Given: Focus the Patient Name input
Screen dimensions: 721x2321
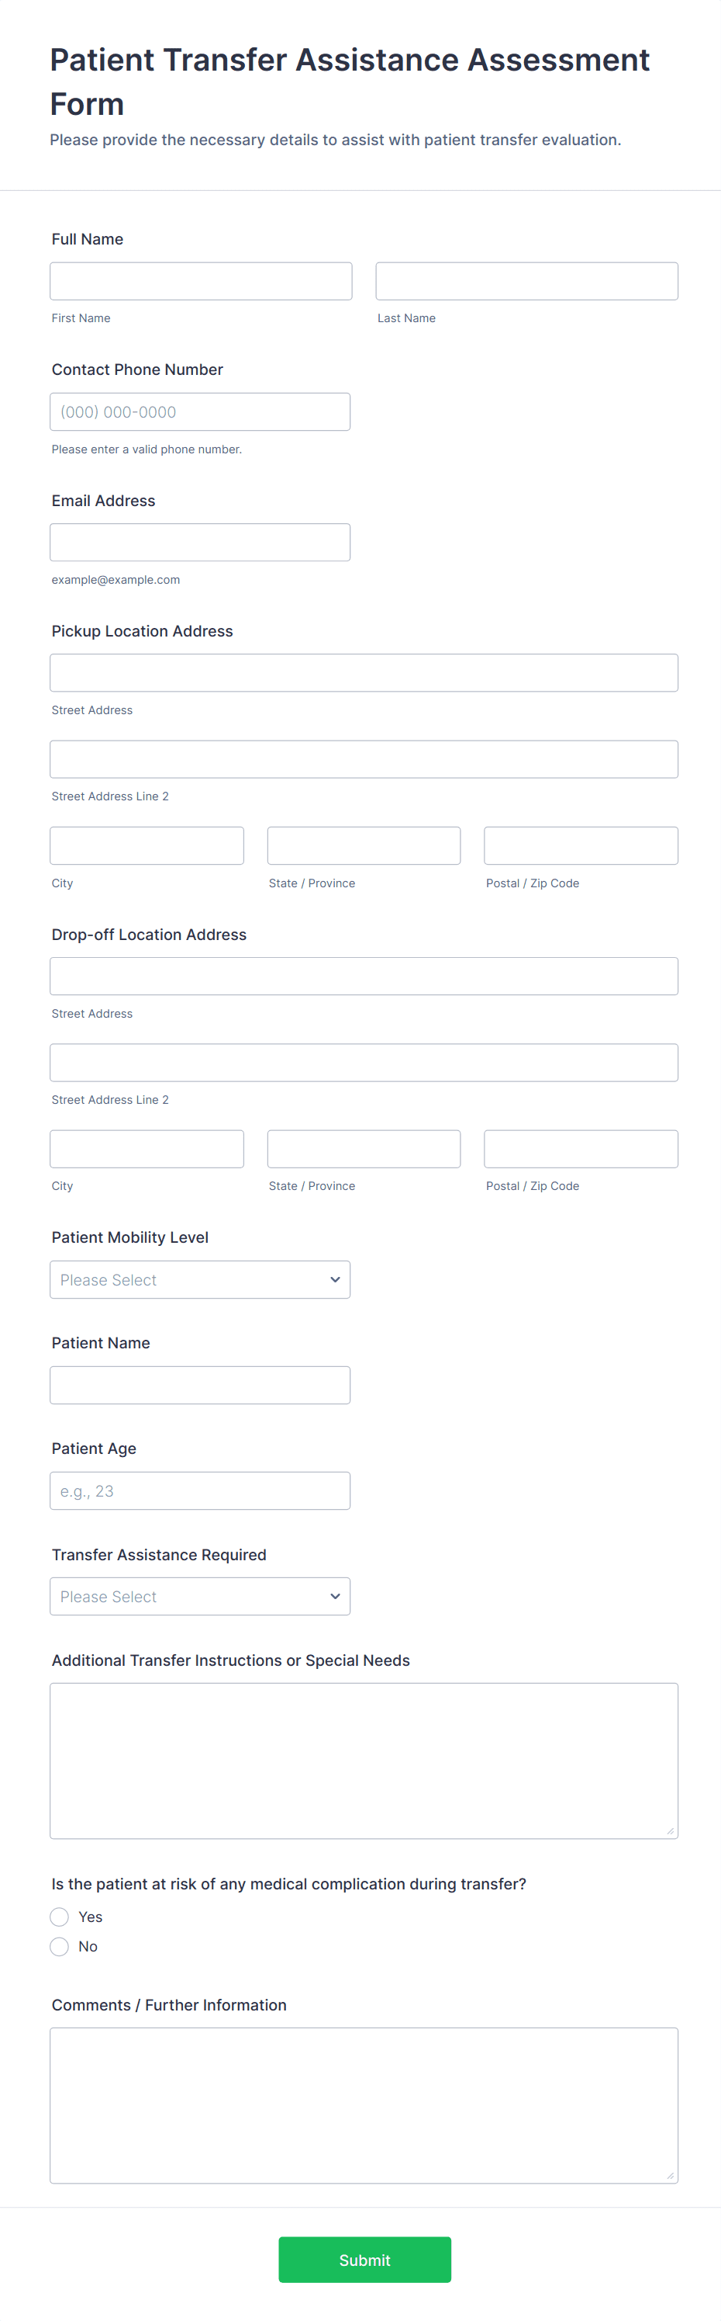Looking at the screenshot, I should tap(199, 1385).
